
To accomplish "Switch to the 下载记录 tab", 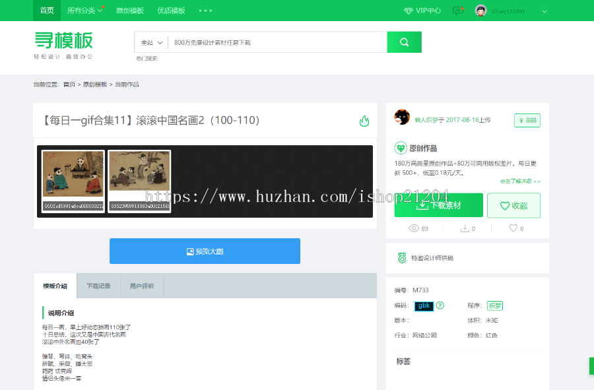I will 98,286.
